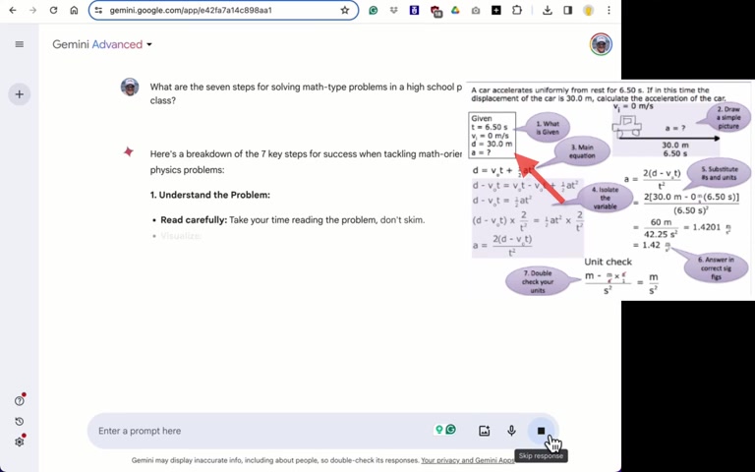The width and height of the screenshot is (755, 472).
Task: Click the dark blue extension icon after Dropbox
Action: [414, 10]
